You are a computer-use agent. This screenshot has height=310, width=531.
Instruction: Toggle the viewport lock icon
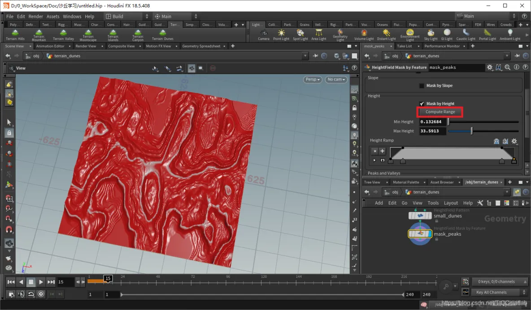coord(354,108)
